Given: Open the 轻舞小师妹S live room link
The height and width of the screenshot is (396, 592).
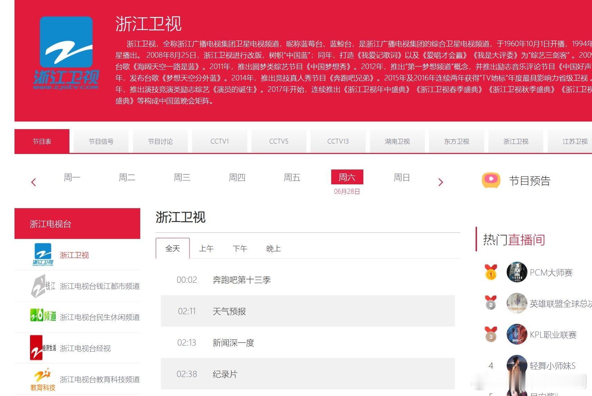Looking at the screenshot, I should click(x=553, y=366).
